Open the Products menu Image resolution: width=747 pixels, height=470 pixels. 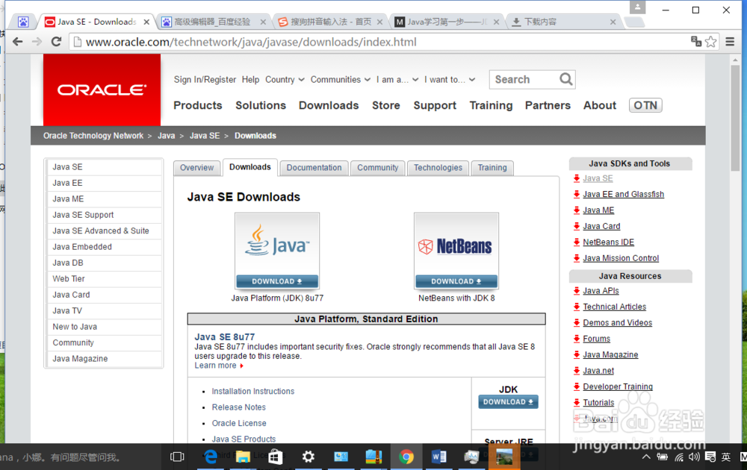(x=198, y=105)
